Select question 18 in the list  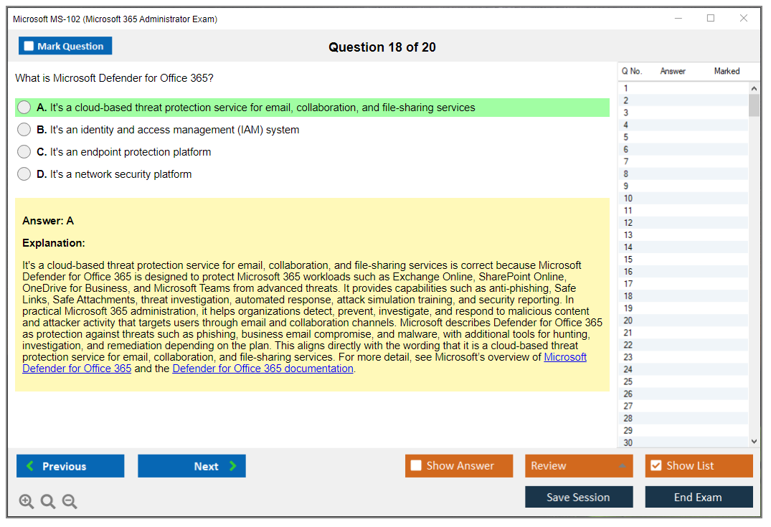[683, 296]
